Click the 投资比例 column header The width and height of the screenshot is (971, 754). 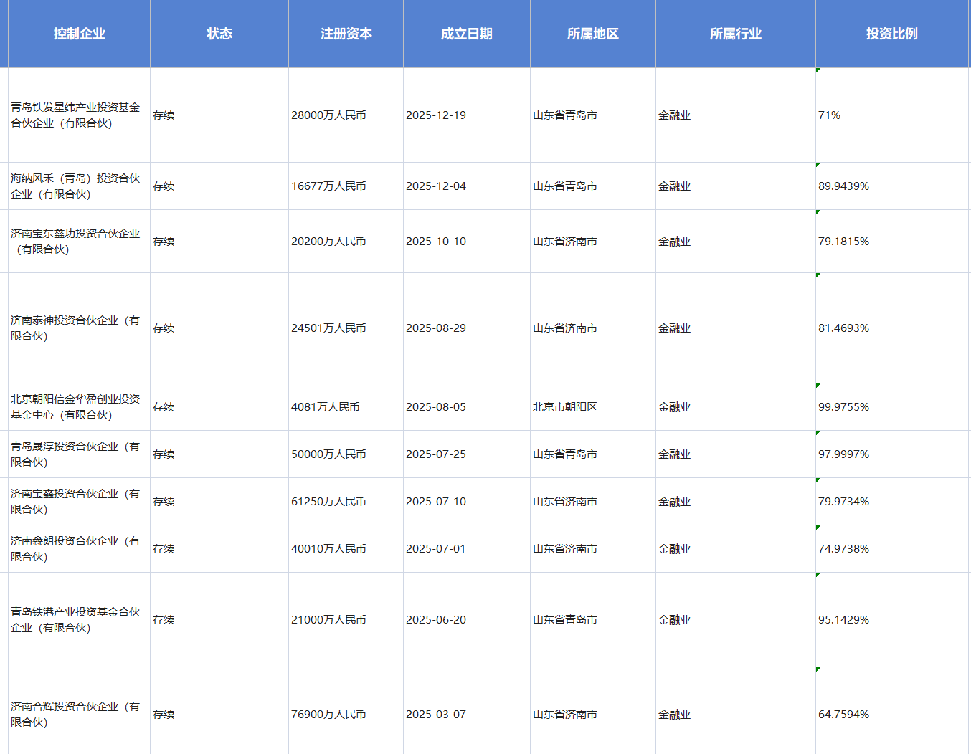(x=891, y=34)
